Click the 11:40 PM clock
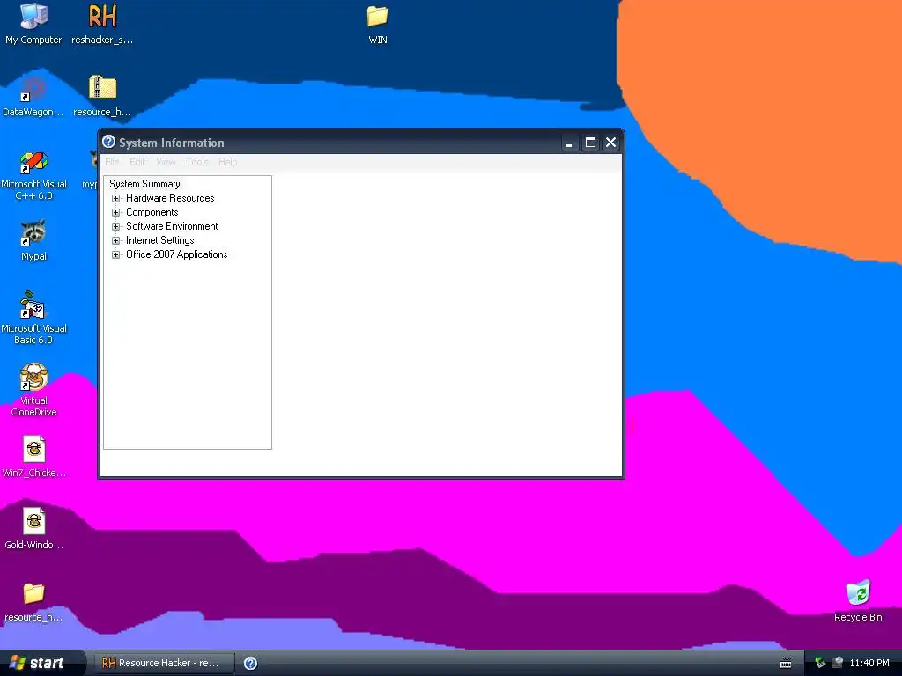 (x=869, y=664)
